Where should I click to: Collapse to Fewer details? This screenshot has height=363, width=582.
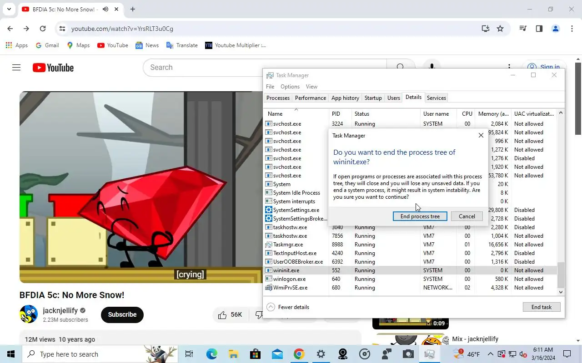point(288,307)
